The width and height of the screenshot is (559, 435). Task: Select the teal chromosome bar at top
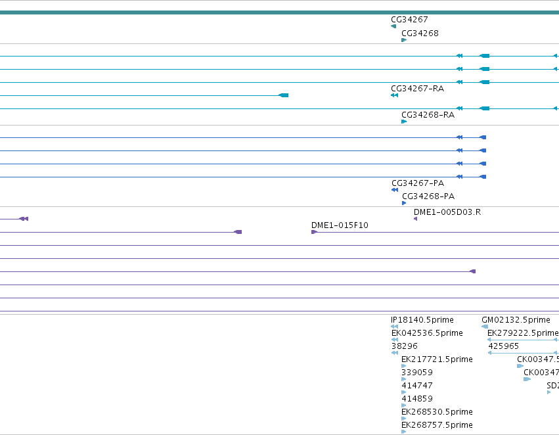coord(280,13)
